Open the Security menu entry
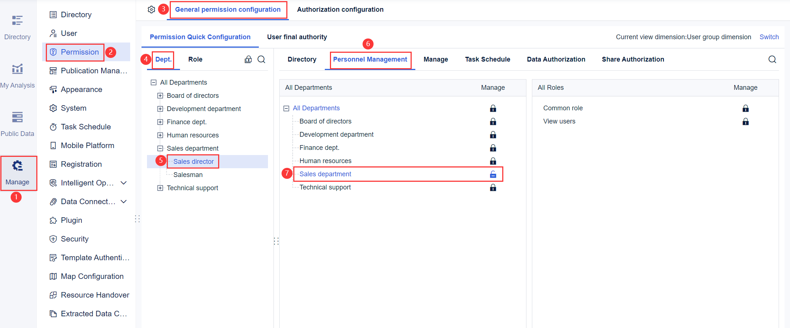 75,239
